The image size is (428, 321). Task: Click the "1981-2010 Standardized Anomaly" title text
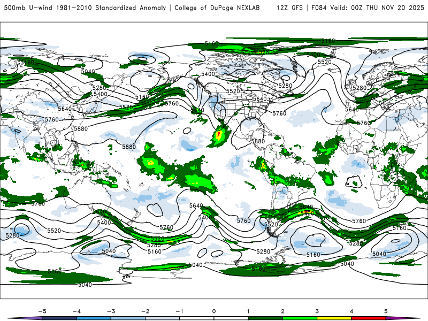[x=111, y=7]
